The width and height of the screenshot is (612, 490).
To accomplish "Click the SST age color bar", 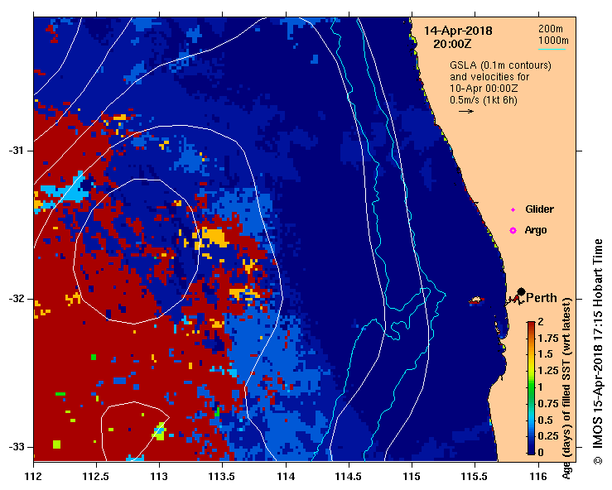I will (x=531, y=388).
